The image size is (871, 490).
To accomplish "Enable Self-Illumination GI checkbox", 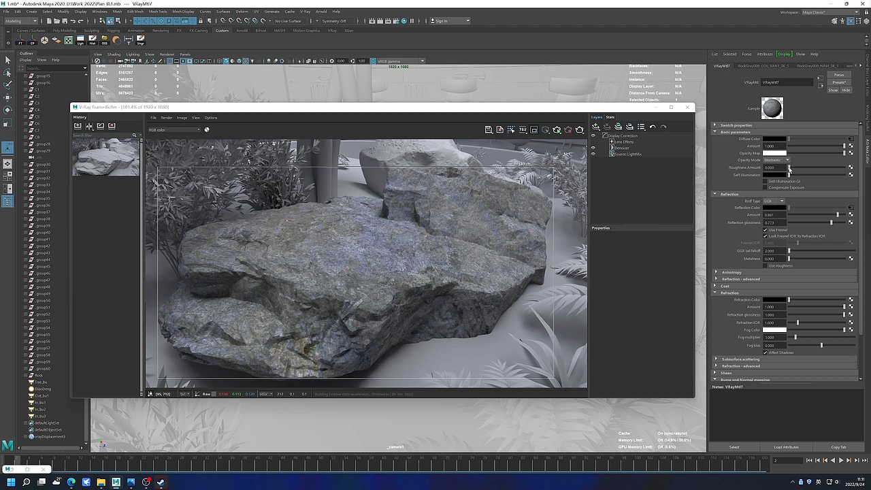I will pos(766,182).
